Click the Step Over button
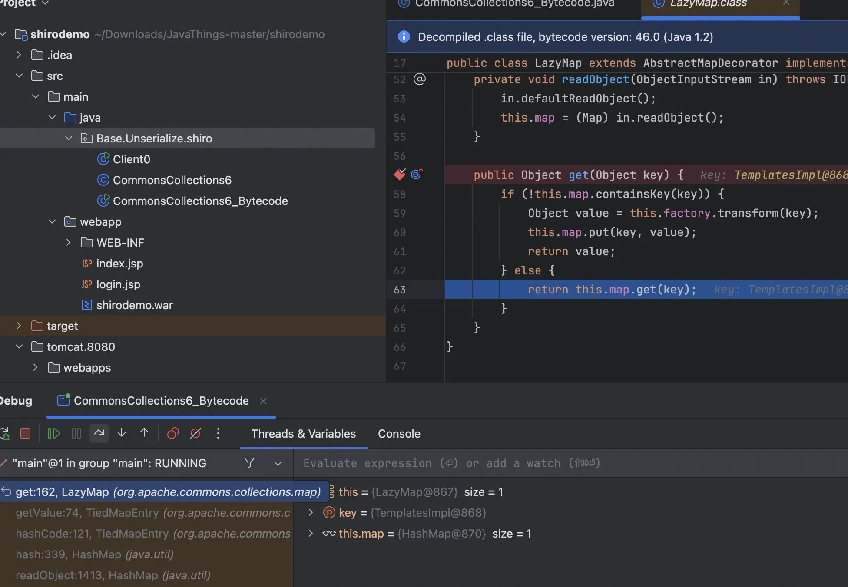 99,434
